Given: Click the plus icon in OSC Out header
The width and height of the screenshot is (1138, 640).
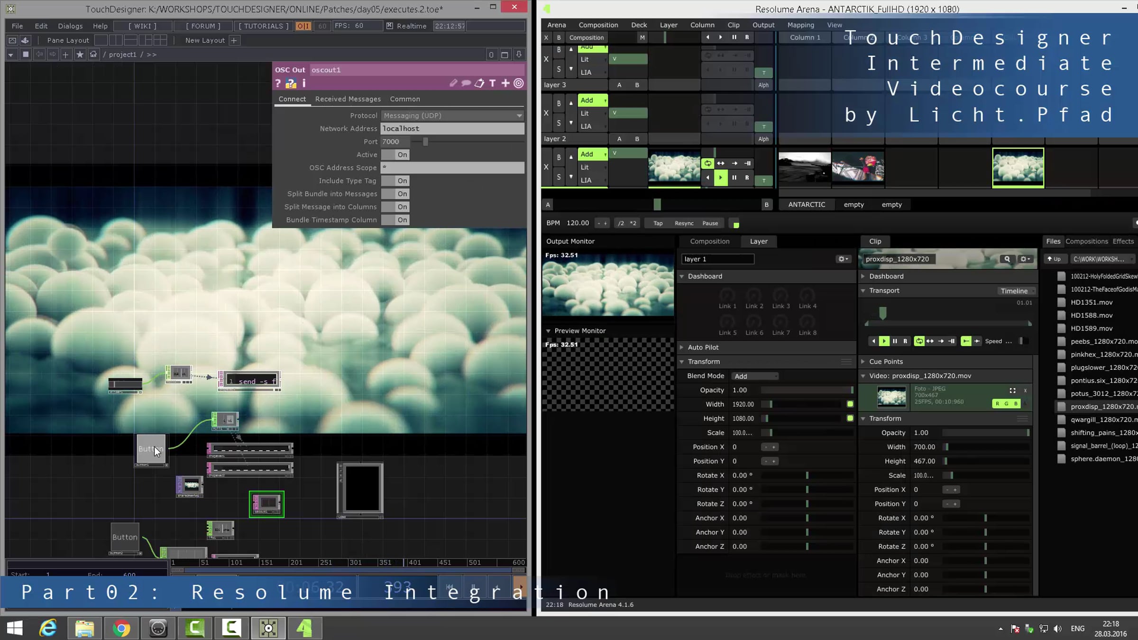Looking at the screenshot, I should click(505, 83).
